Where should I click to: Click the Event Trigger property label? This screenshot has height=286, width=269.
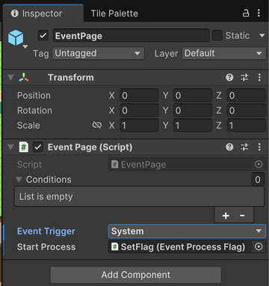(46, 231)
